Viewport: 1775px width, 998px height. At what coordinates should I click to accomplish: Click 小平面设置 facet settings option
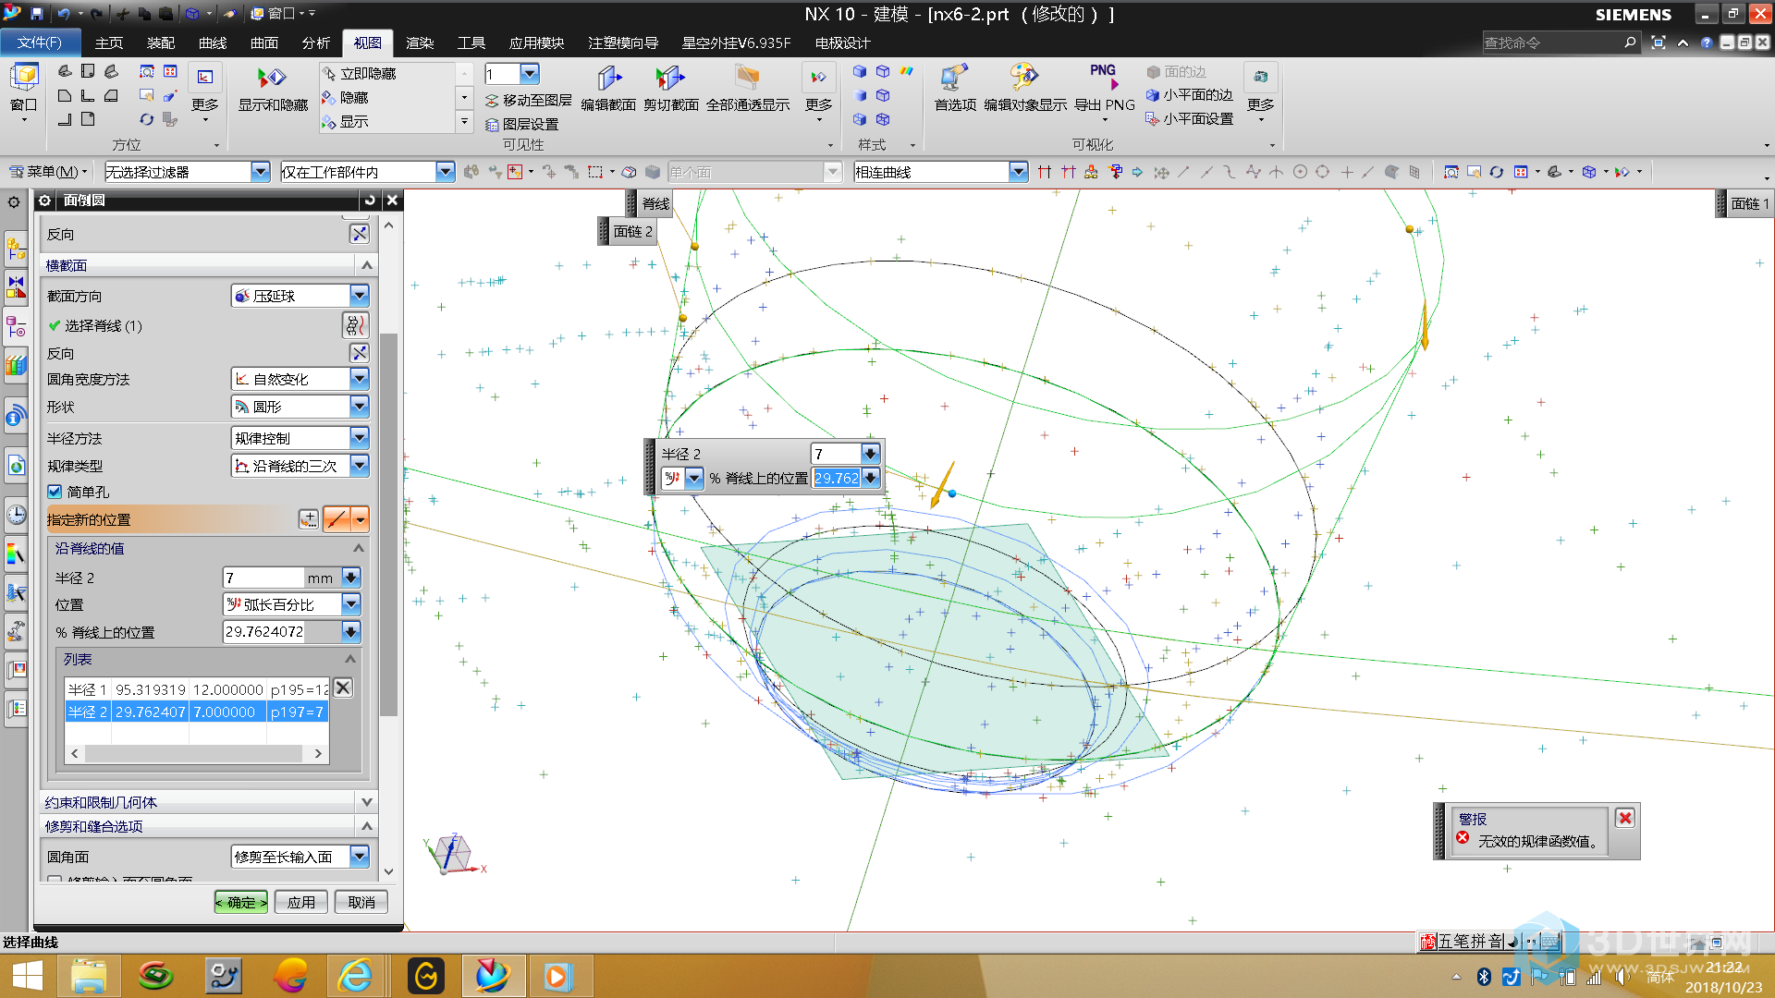1190,118
